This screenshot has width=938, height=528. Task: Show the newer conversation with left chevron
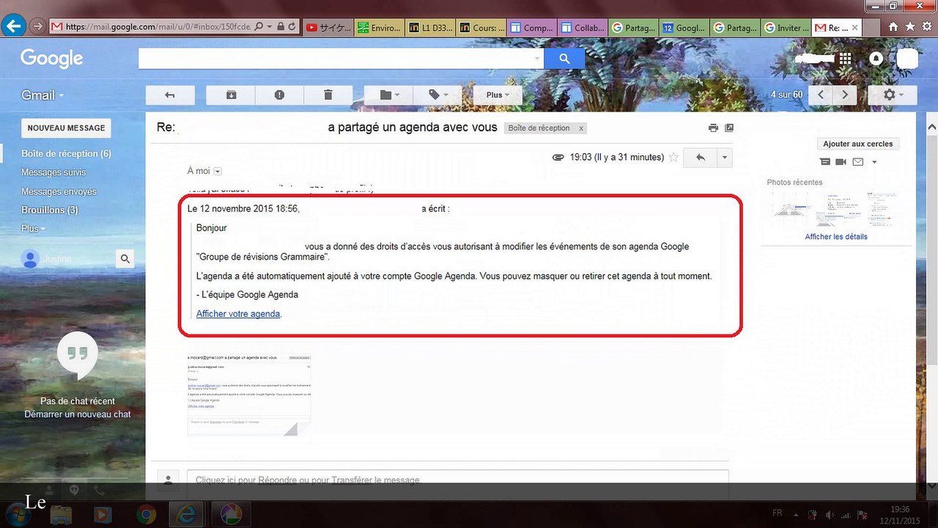(821, 95)
